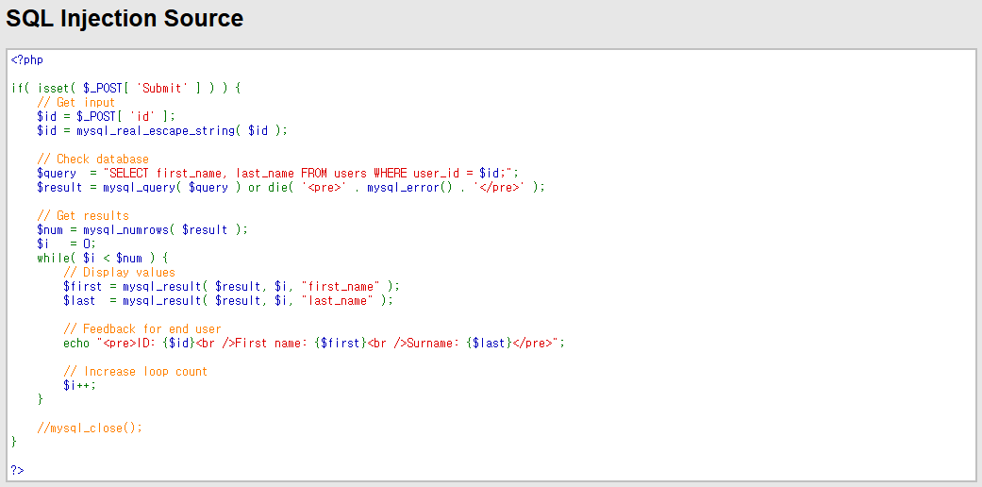The width and height of the screenshot is (982, 487).
Task: Click the '$i = 0;' line
Action: [66, 243]
